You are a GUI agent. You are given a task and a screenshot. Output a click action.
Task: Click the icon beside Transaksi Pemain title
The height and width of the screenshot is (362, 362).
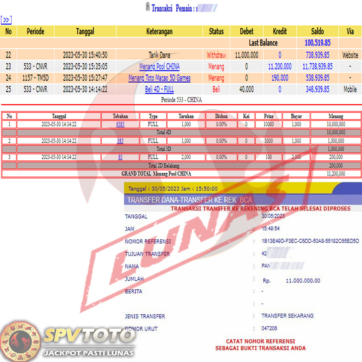point(147,7)
